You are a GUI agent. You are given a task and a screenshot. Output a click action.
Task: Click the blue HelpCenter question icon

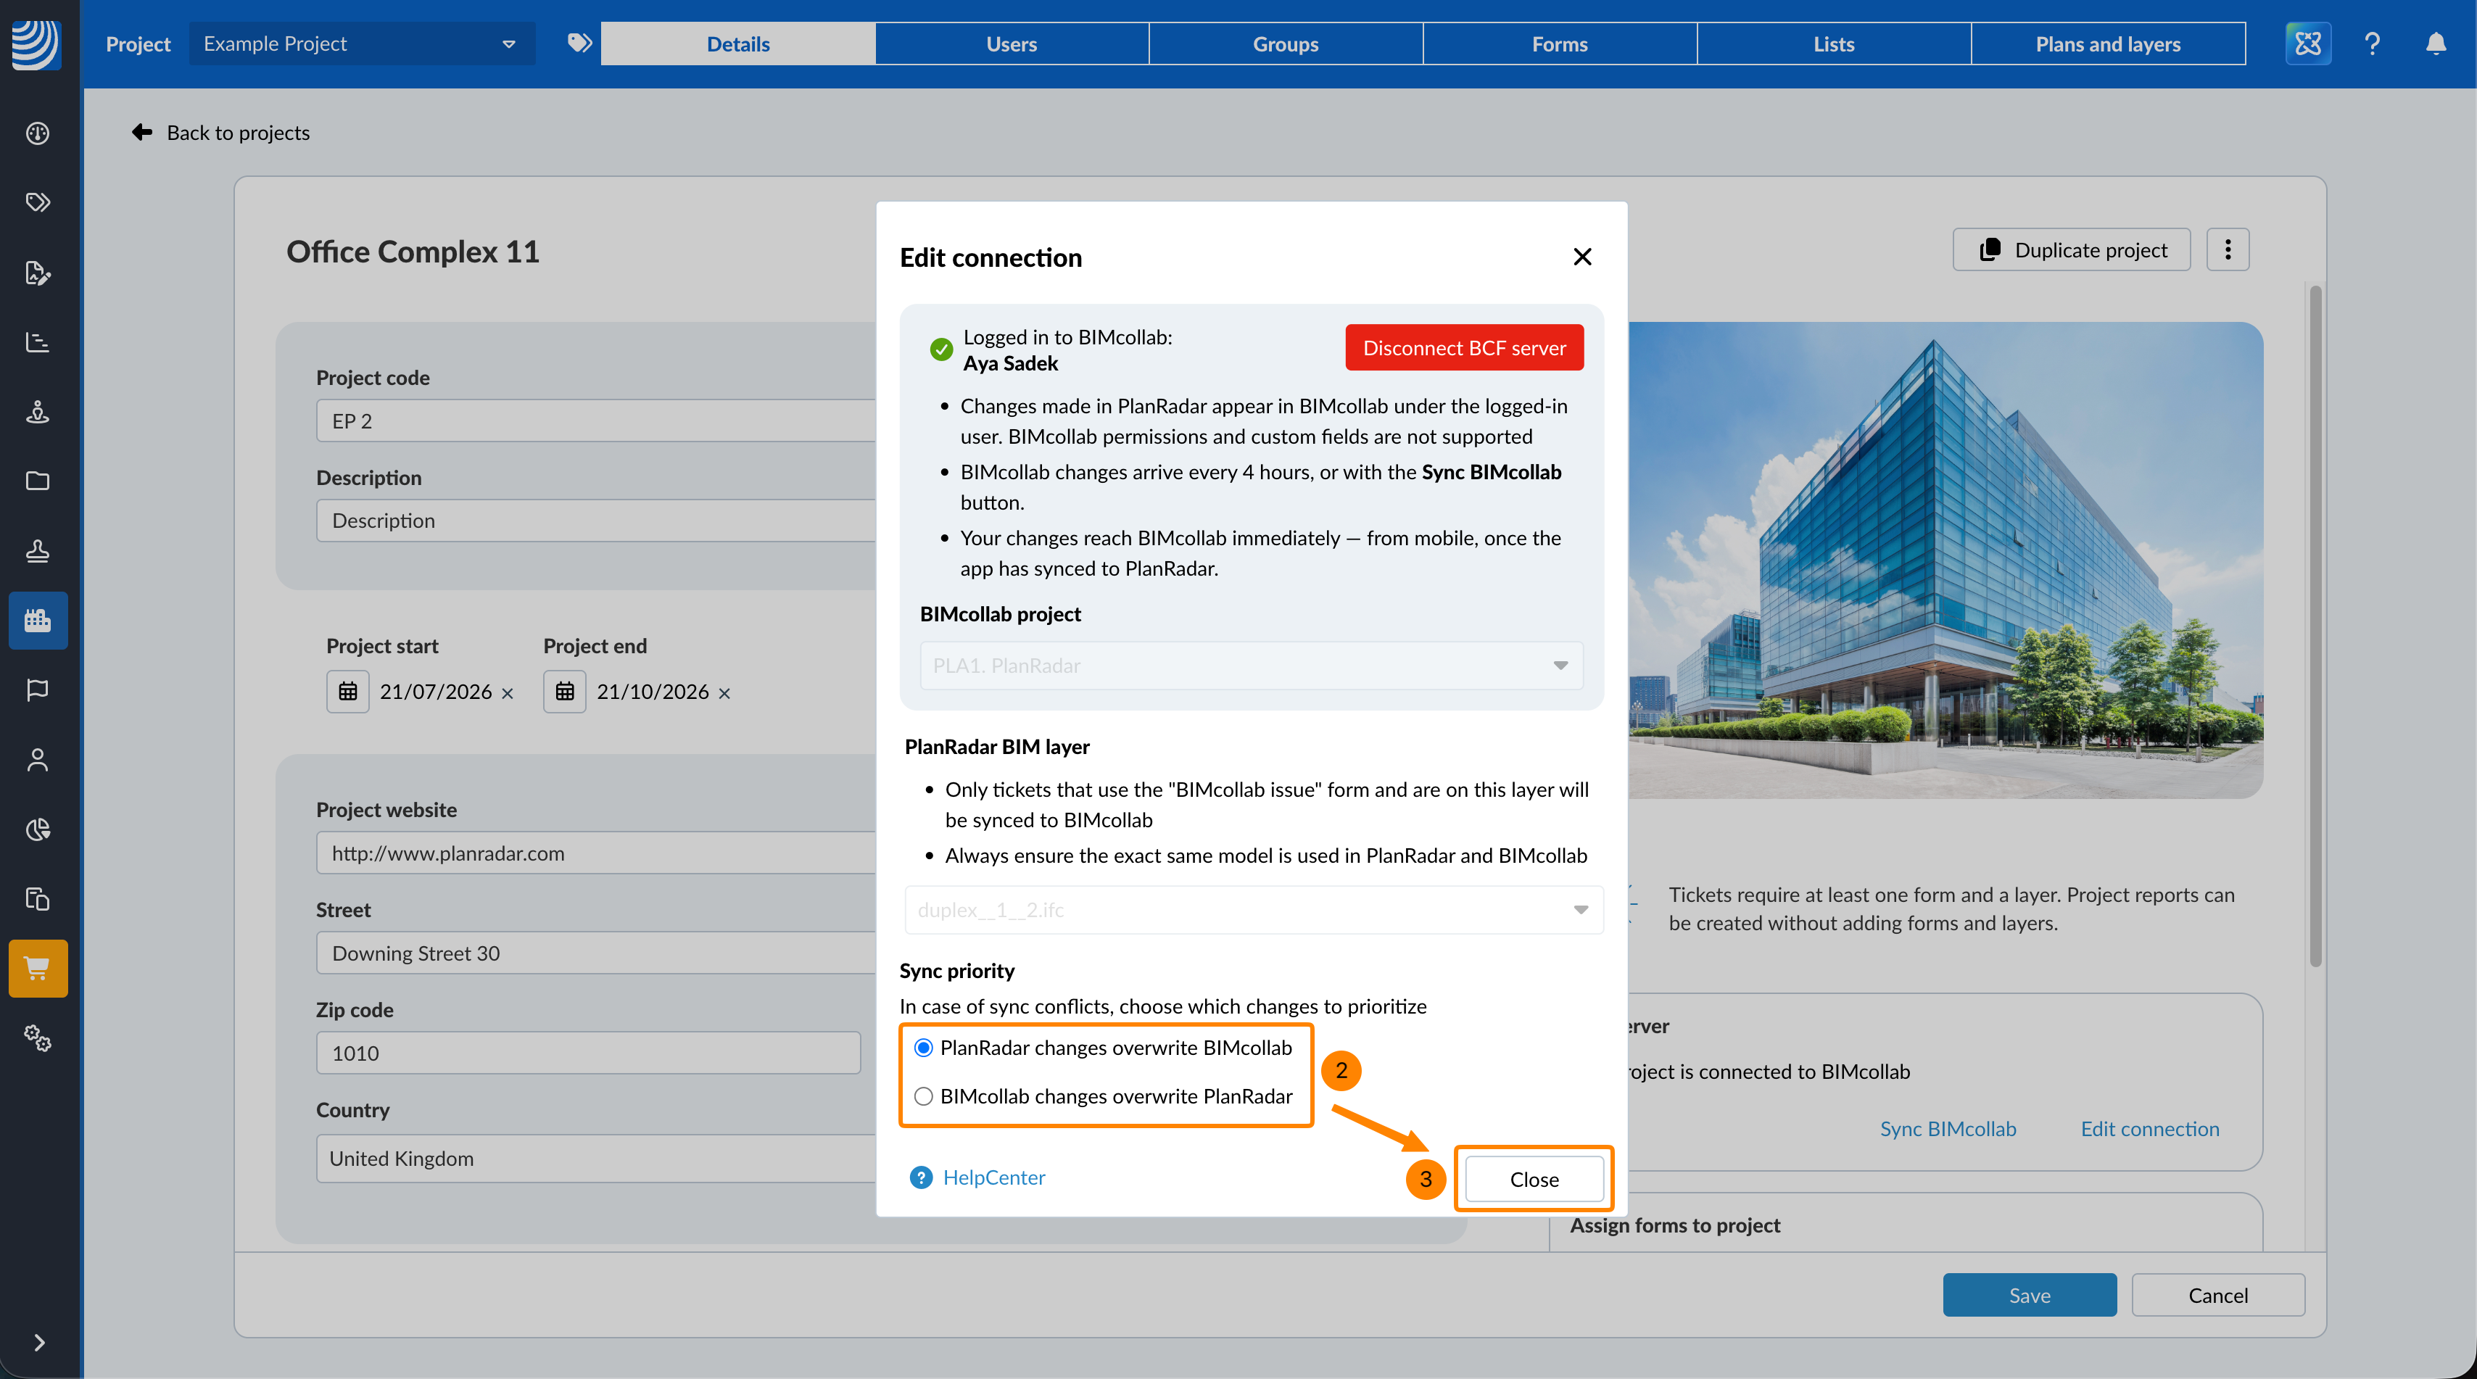921,1177
